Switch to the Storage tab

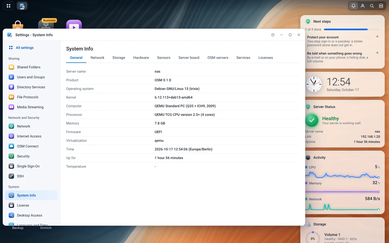pyautogui.click(x=119, y=58)
